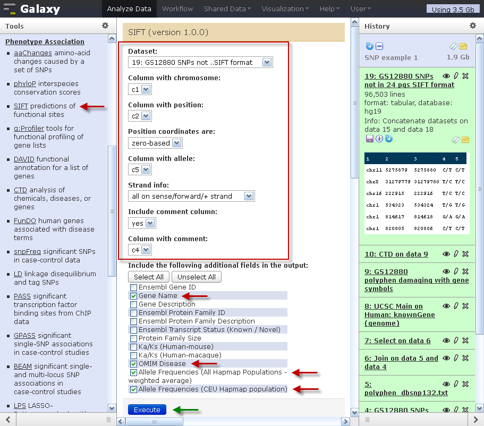Toggle the Gene Description checkbox
The height and width of the screenshot is (426, 484).
tap(133, 304)
